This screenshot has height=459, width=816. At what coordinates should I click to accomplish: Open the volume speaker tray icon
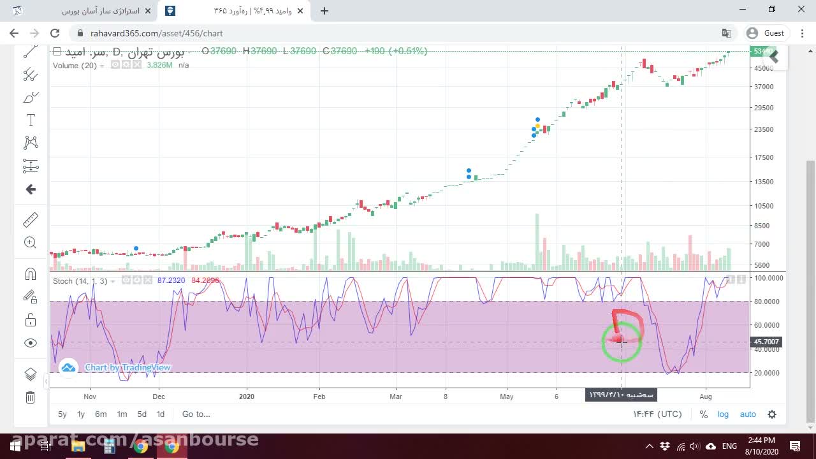pos(695,446)
